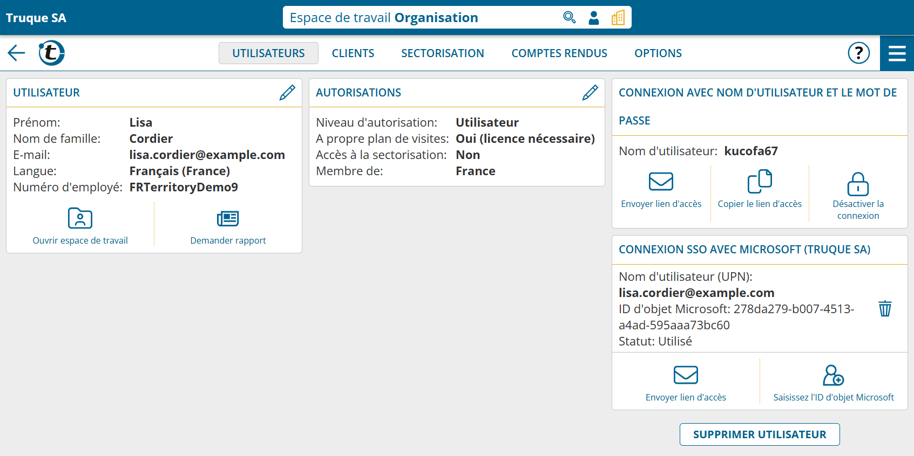Screen dimensions: 914x456
Task: Send access link in SSO Microsoft section
Action: (x=686, y=383)
